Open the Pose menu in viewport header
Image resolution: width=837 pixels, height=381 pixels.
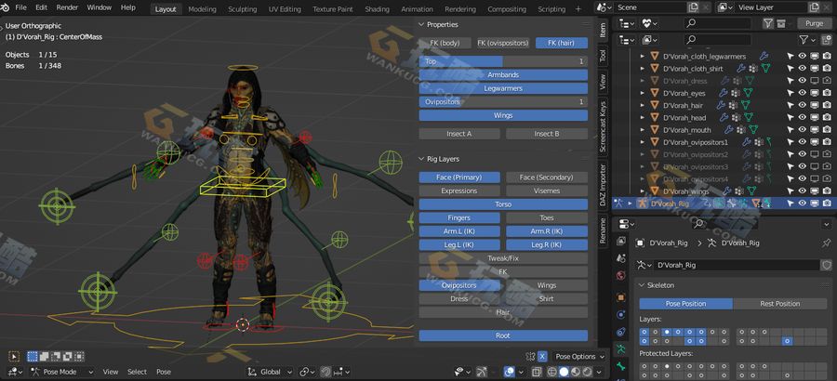(x=164, y=372)
